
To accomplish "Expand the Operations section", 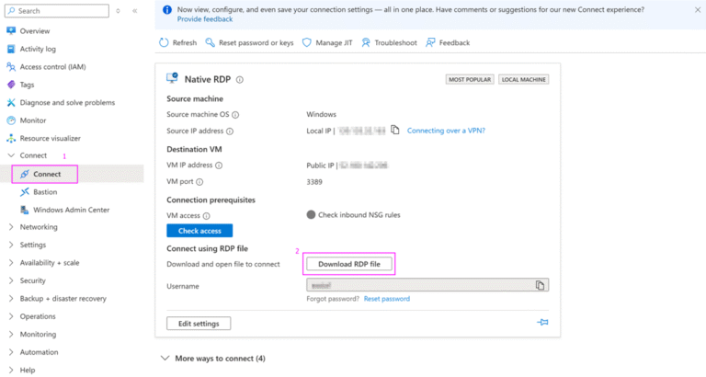I will 11,316.
